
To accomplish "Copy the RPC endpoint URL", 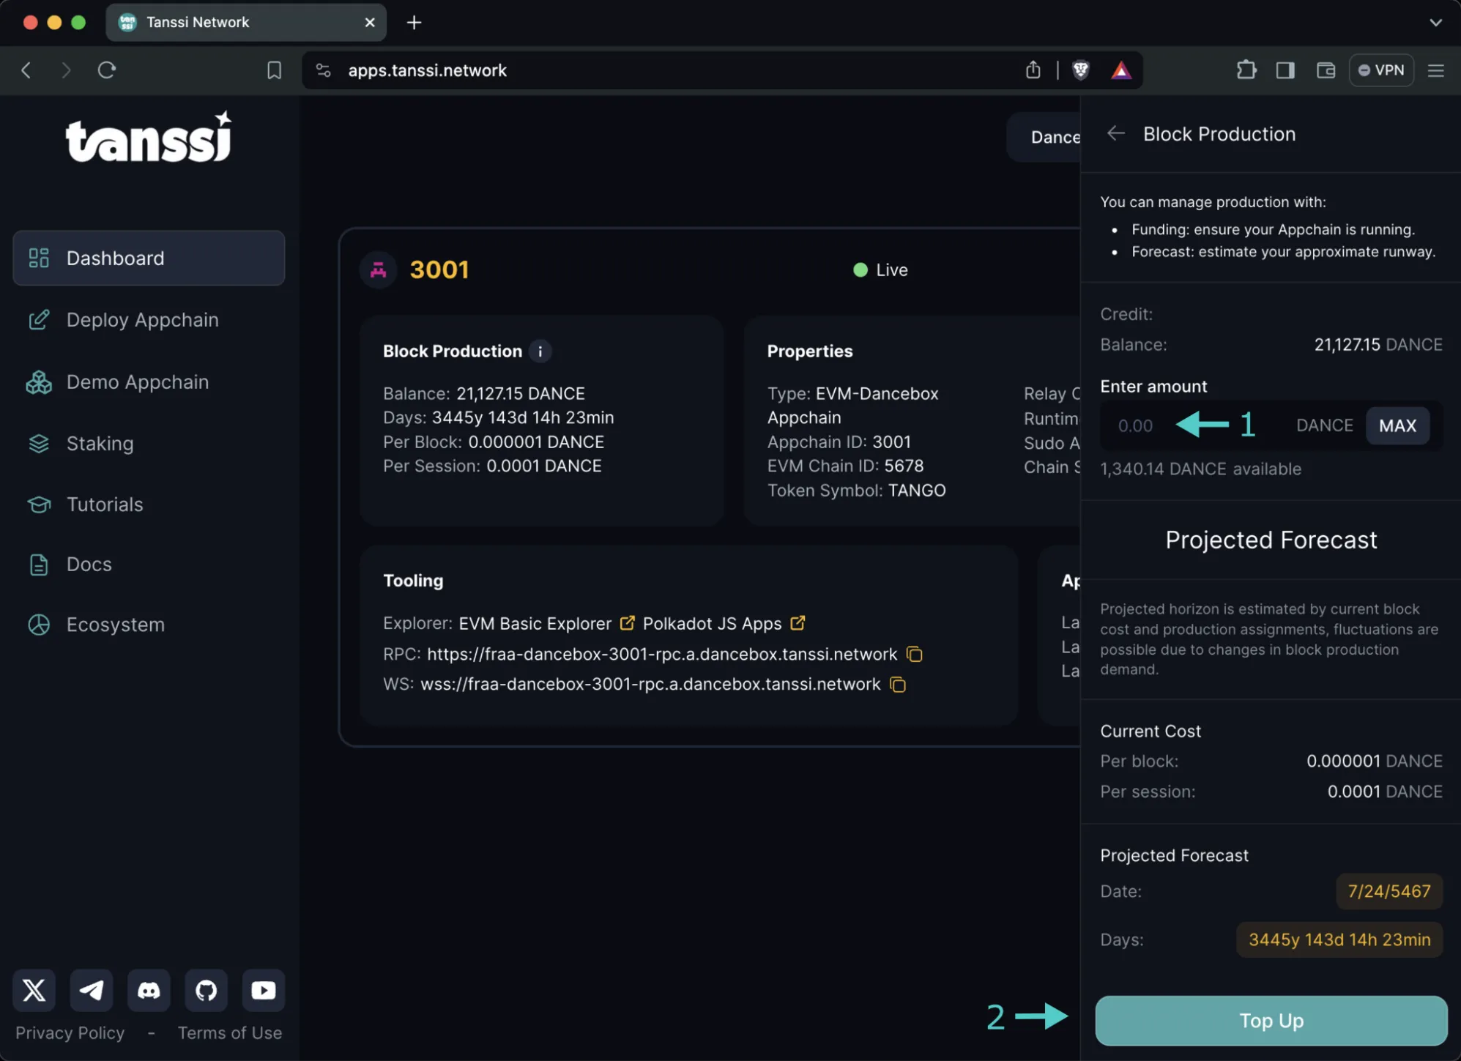I will click(x=914, y=654).
